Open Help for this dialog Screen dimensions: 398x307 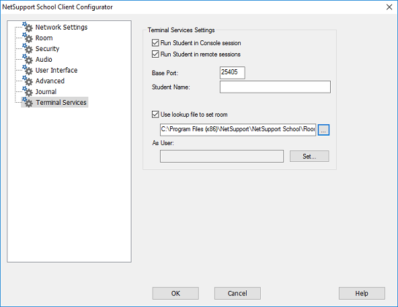pyautogui.click(x=362, y=294)
